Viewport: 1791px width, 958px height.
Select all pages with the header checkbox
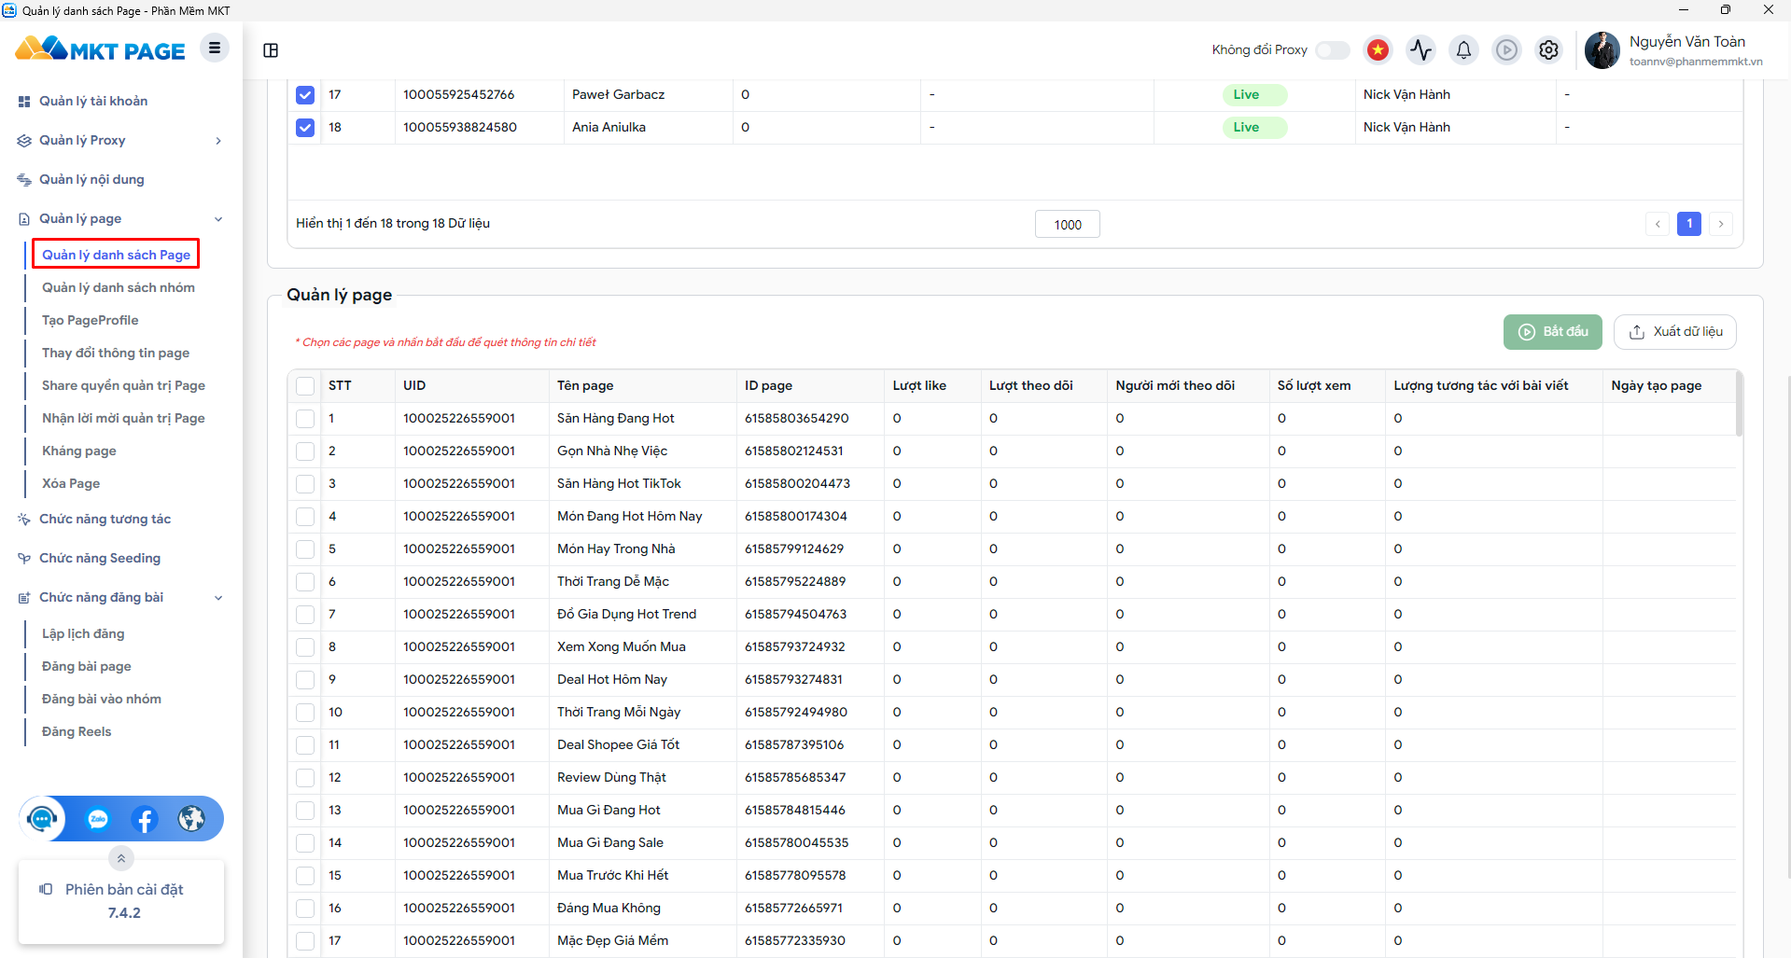point(305,386)
